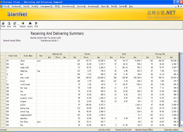This screenshot has height=132, width=183.
Task: Open the POS menu
Action: tap(57, 6)
